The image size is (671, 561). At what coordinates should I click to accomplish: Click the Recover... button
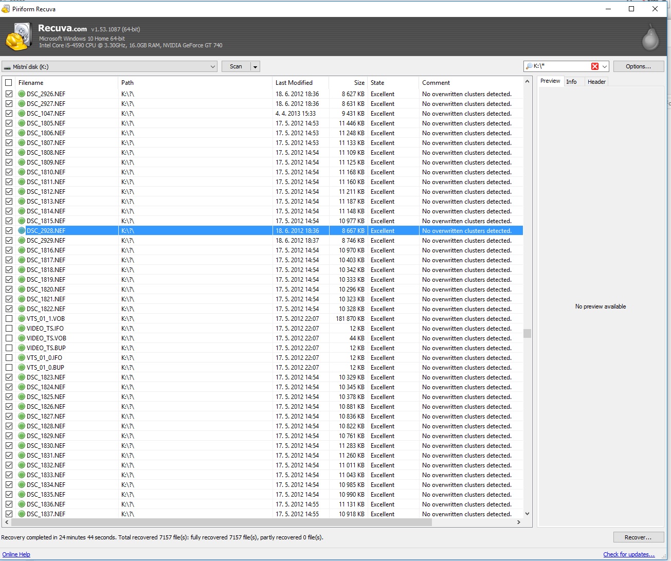coord(638,537)
